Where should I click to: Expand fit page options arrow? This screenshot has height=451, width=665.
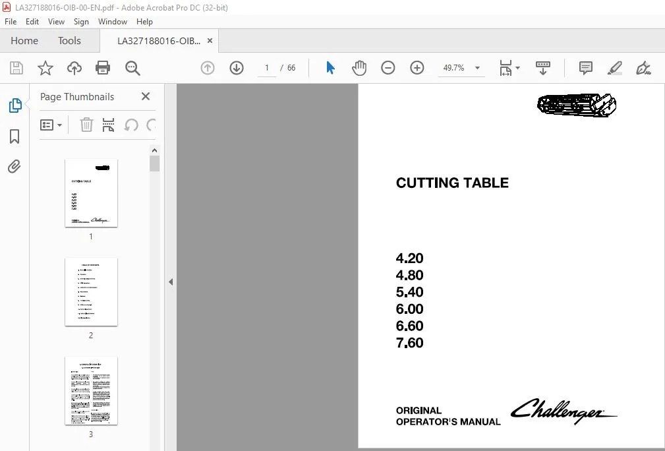click(x=517, y=68)
